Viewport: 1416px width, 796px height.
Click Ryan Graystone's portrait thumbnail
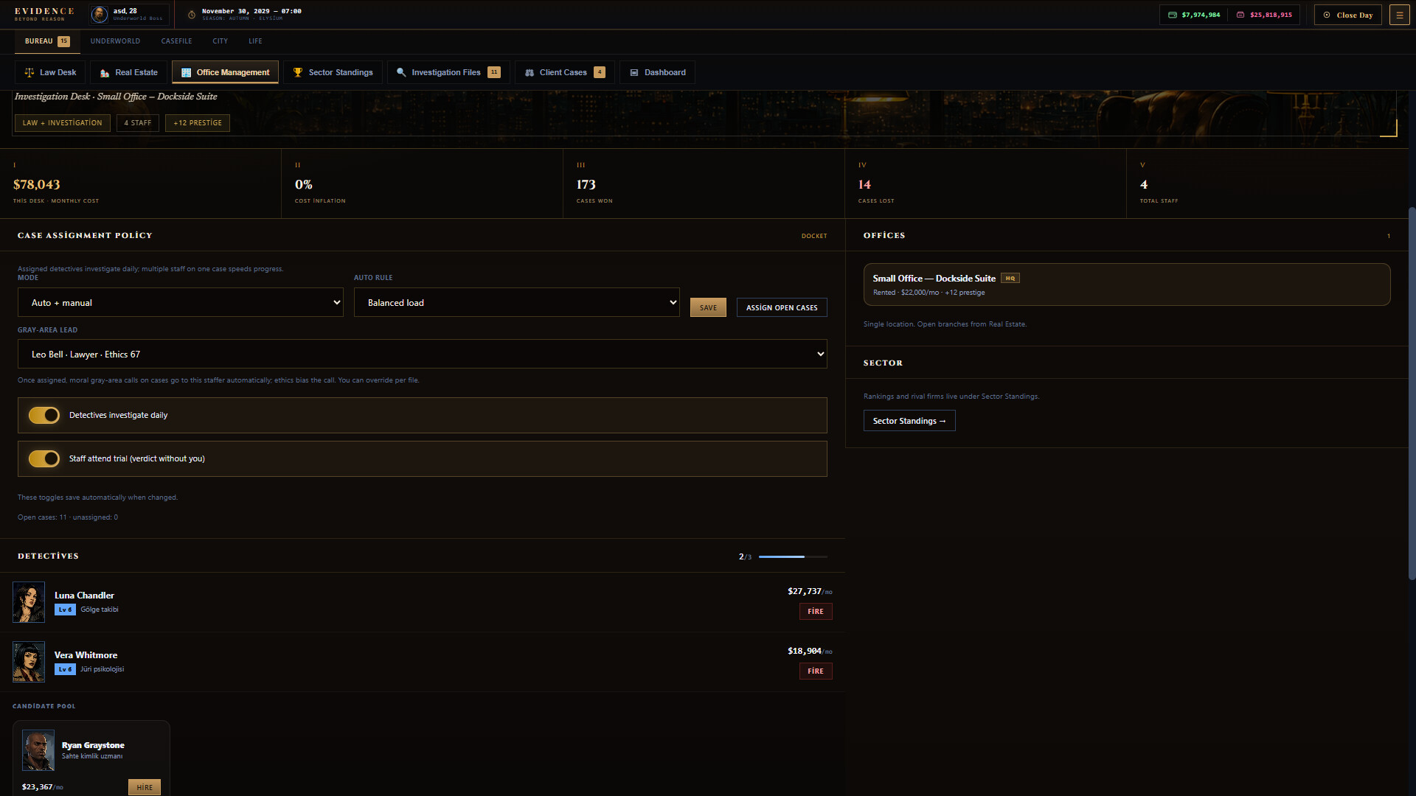(38, 750)
